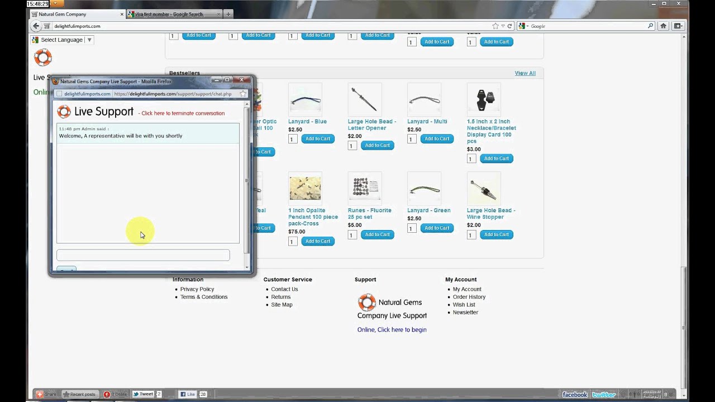This screenshot has height=402, width=715.
Task: Add Lanyard - Multi to cart
Action: point(437,138)
